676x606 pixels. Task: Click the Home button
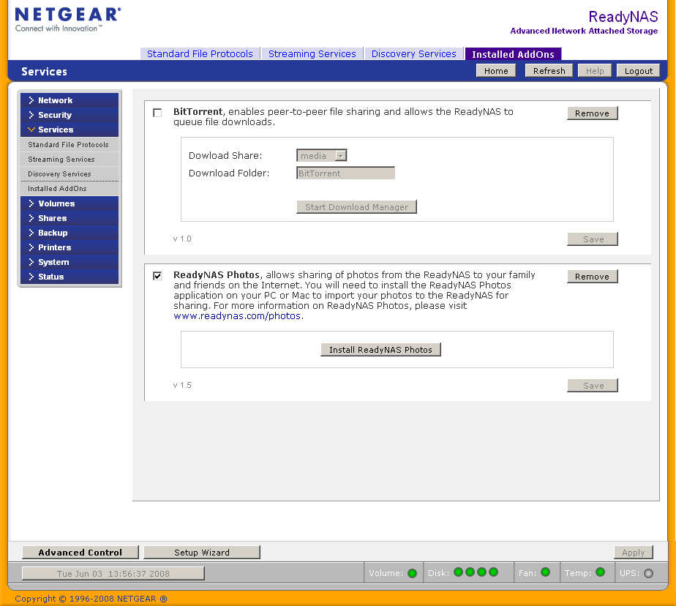coord(496,71)
